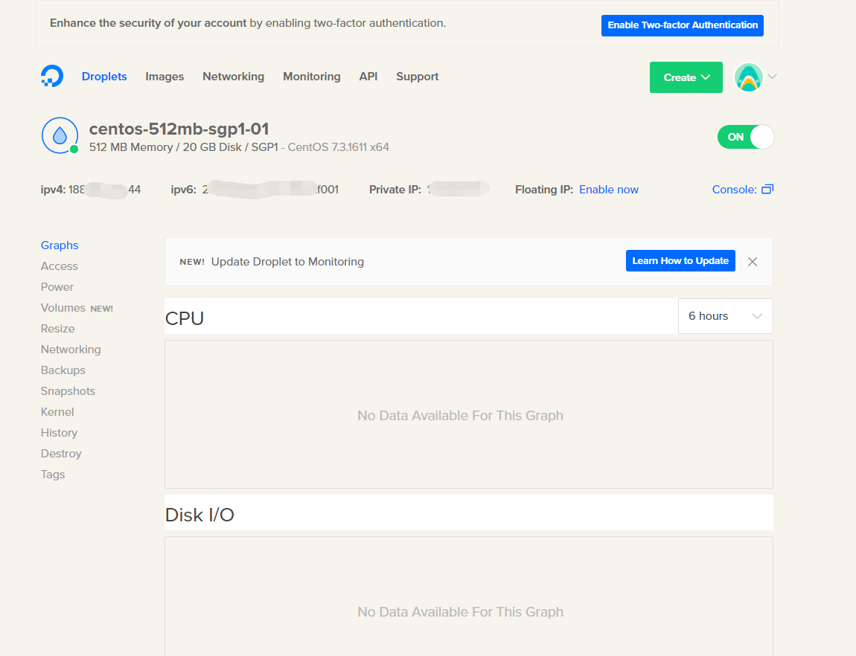
Task: Click the ipv6 address label
Action: click(183, 190)
